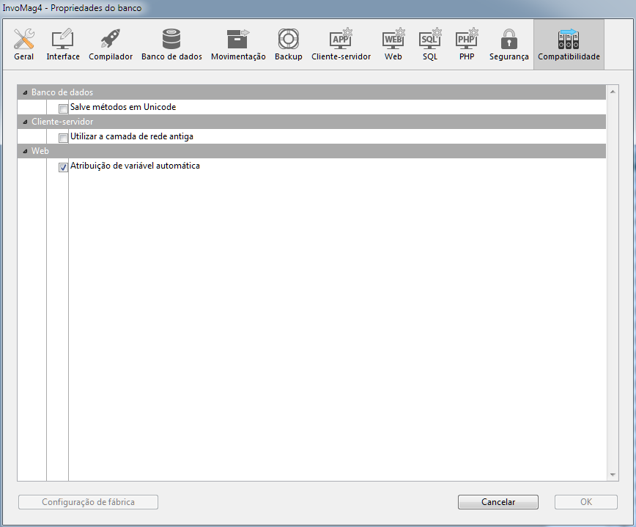This screenshot has width=636, height=527.
Task: Collapse the Web section triangle
Action: click(x=25, y=151)
